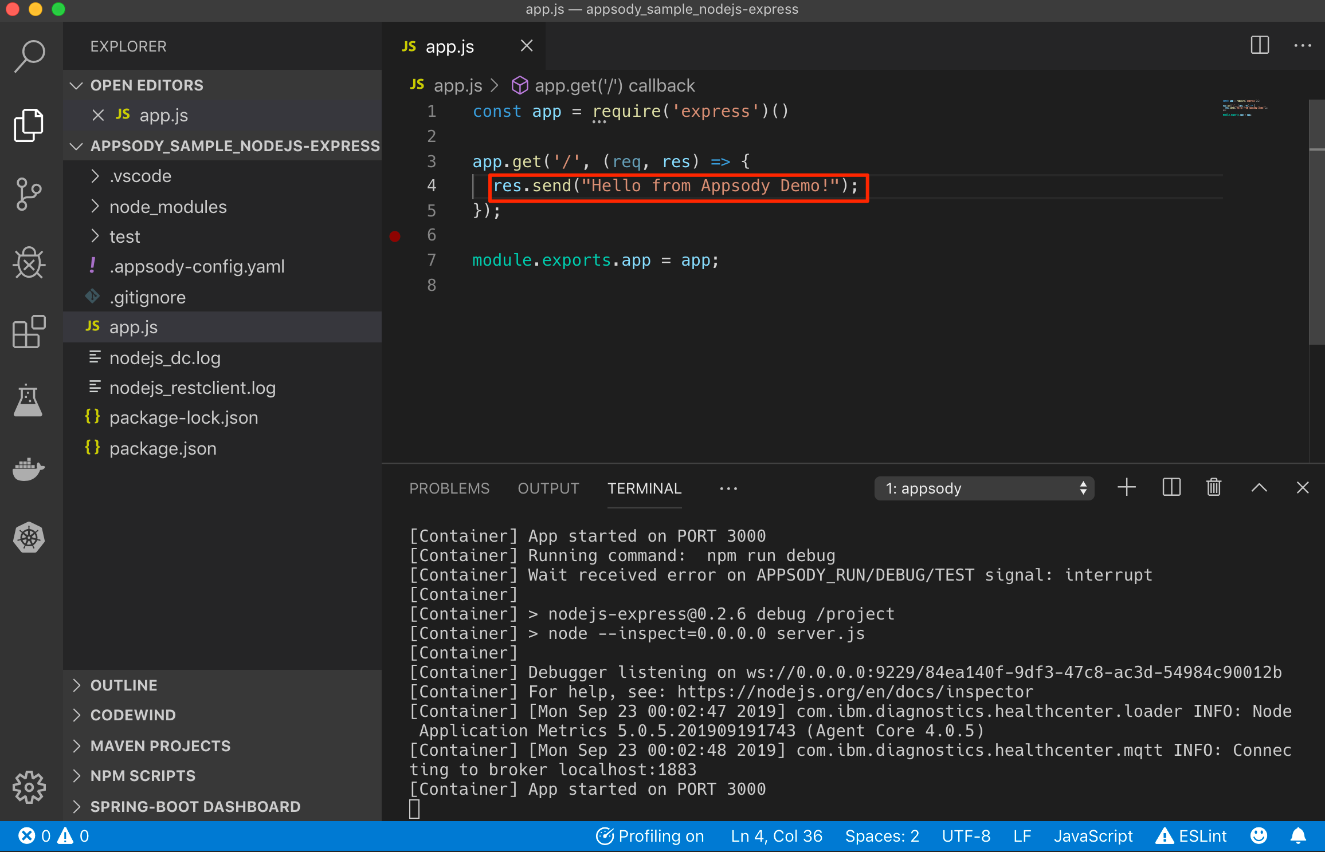Viewport: 1325px width, 852px height.
Task: Close the app.js editor tab
Action: 526,46
